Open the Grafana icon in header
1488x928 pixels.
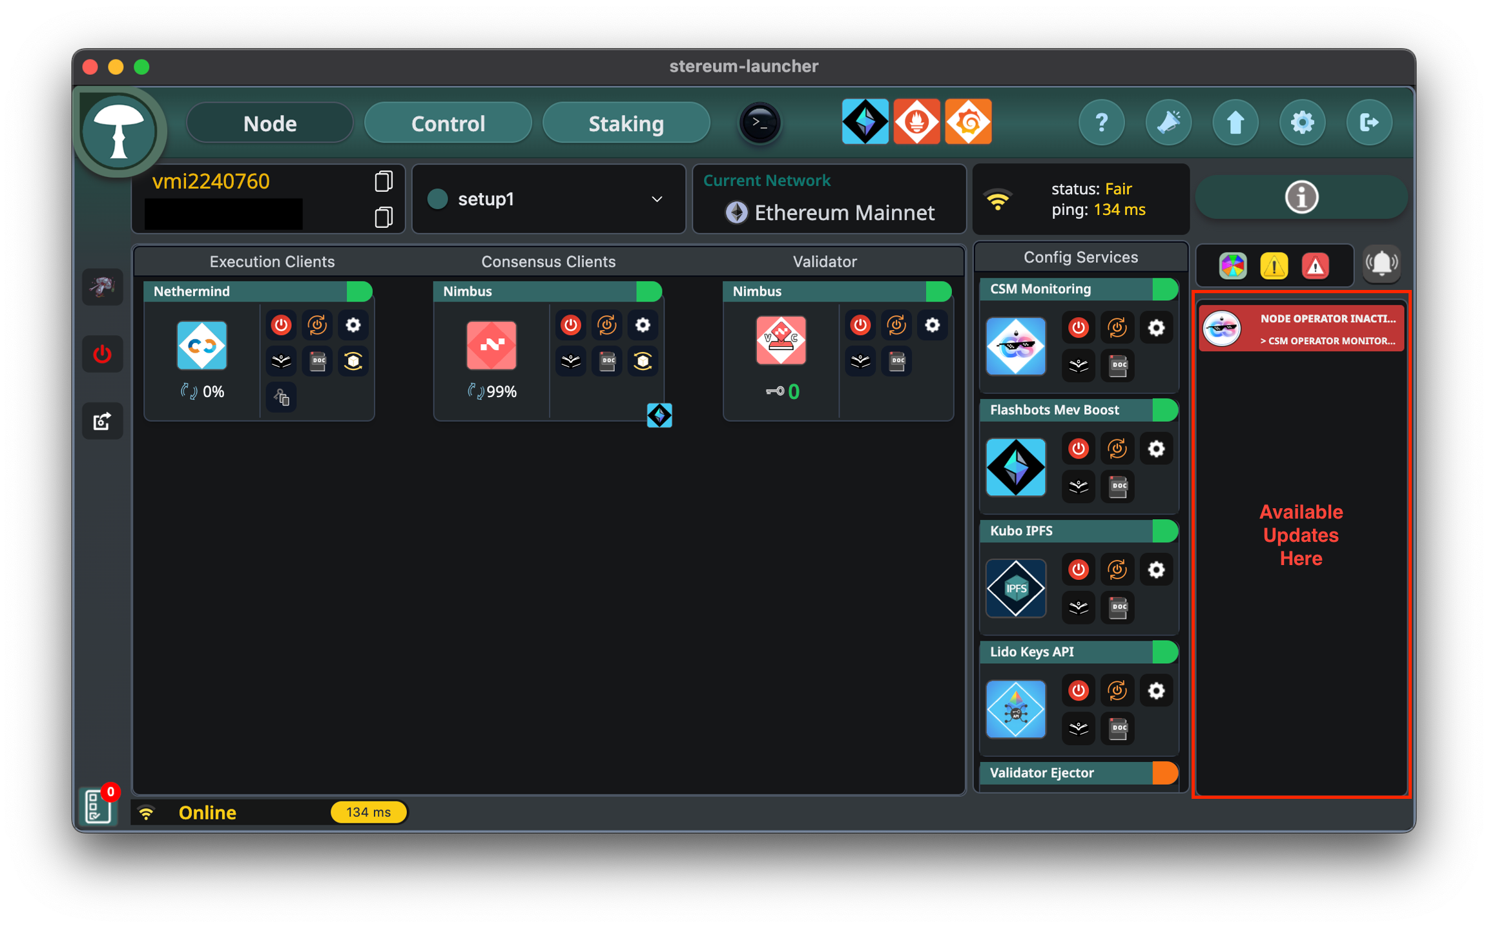tap(968, 121)
